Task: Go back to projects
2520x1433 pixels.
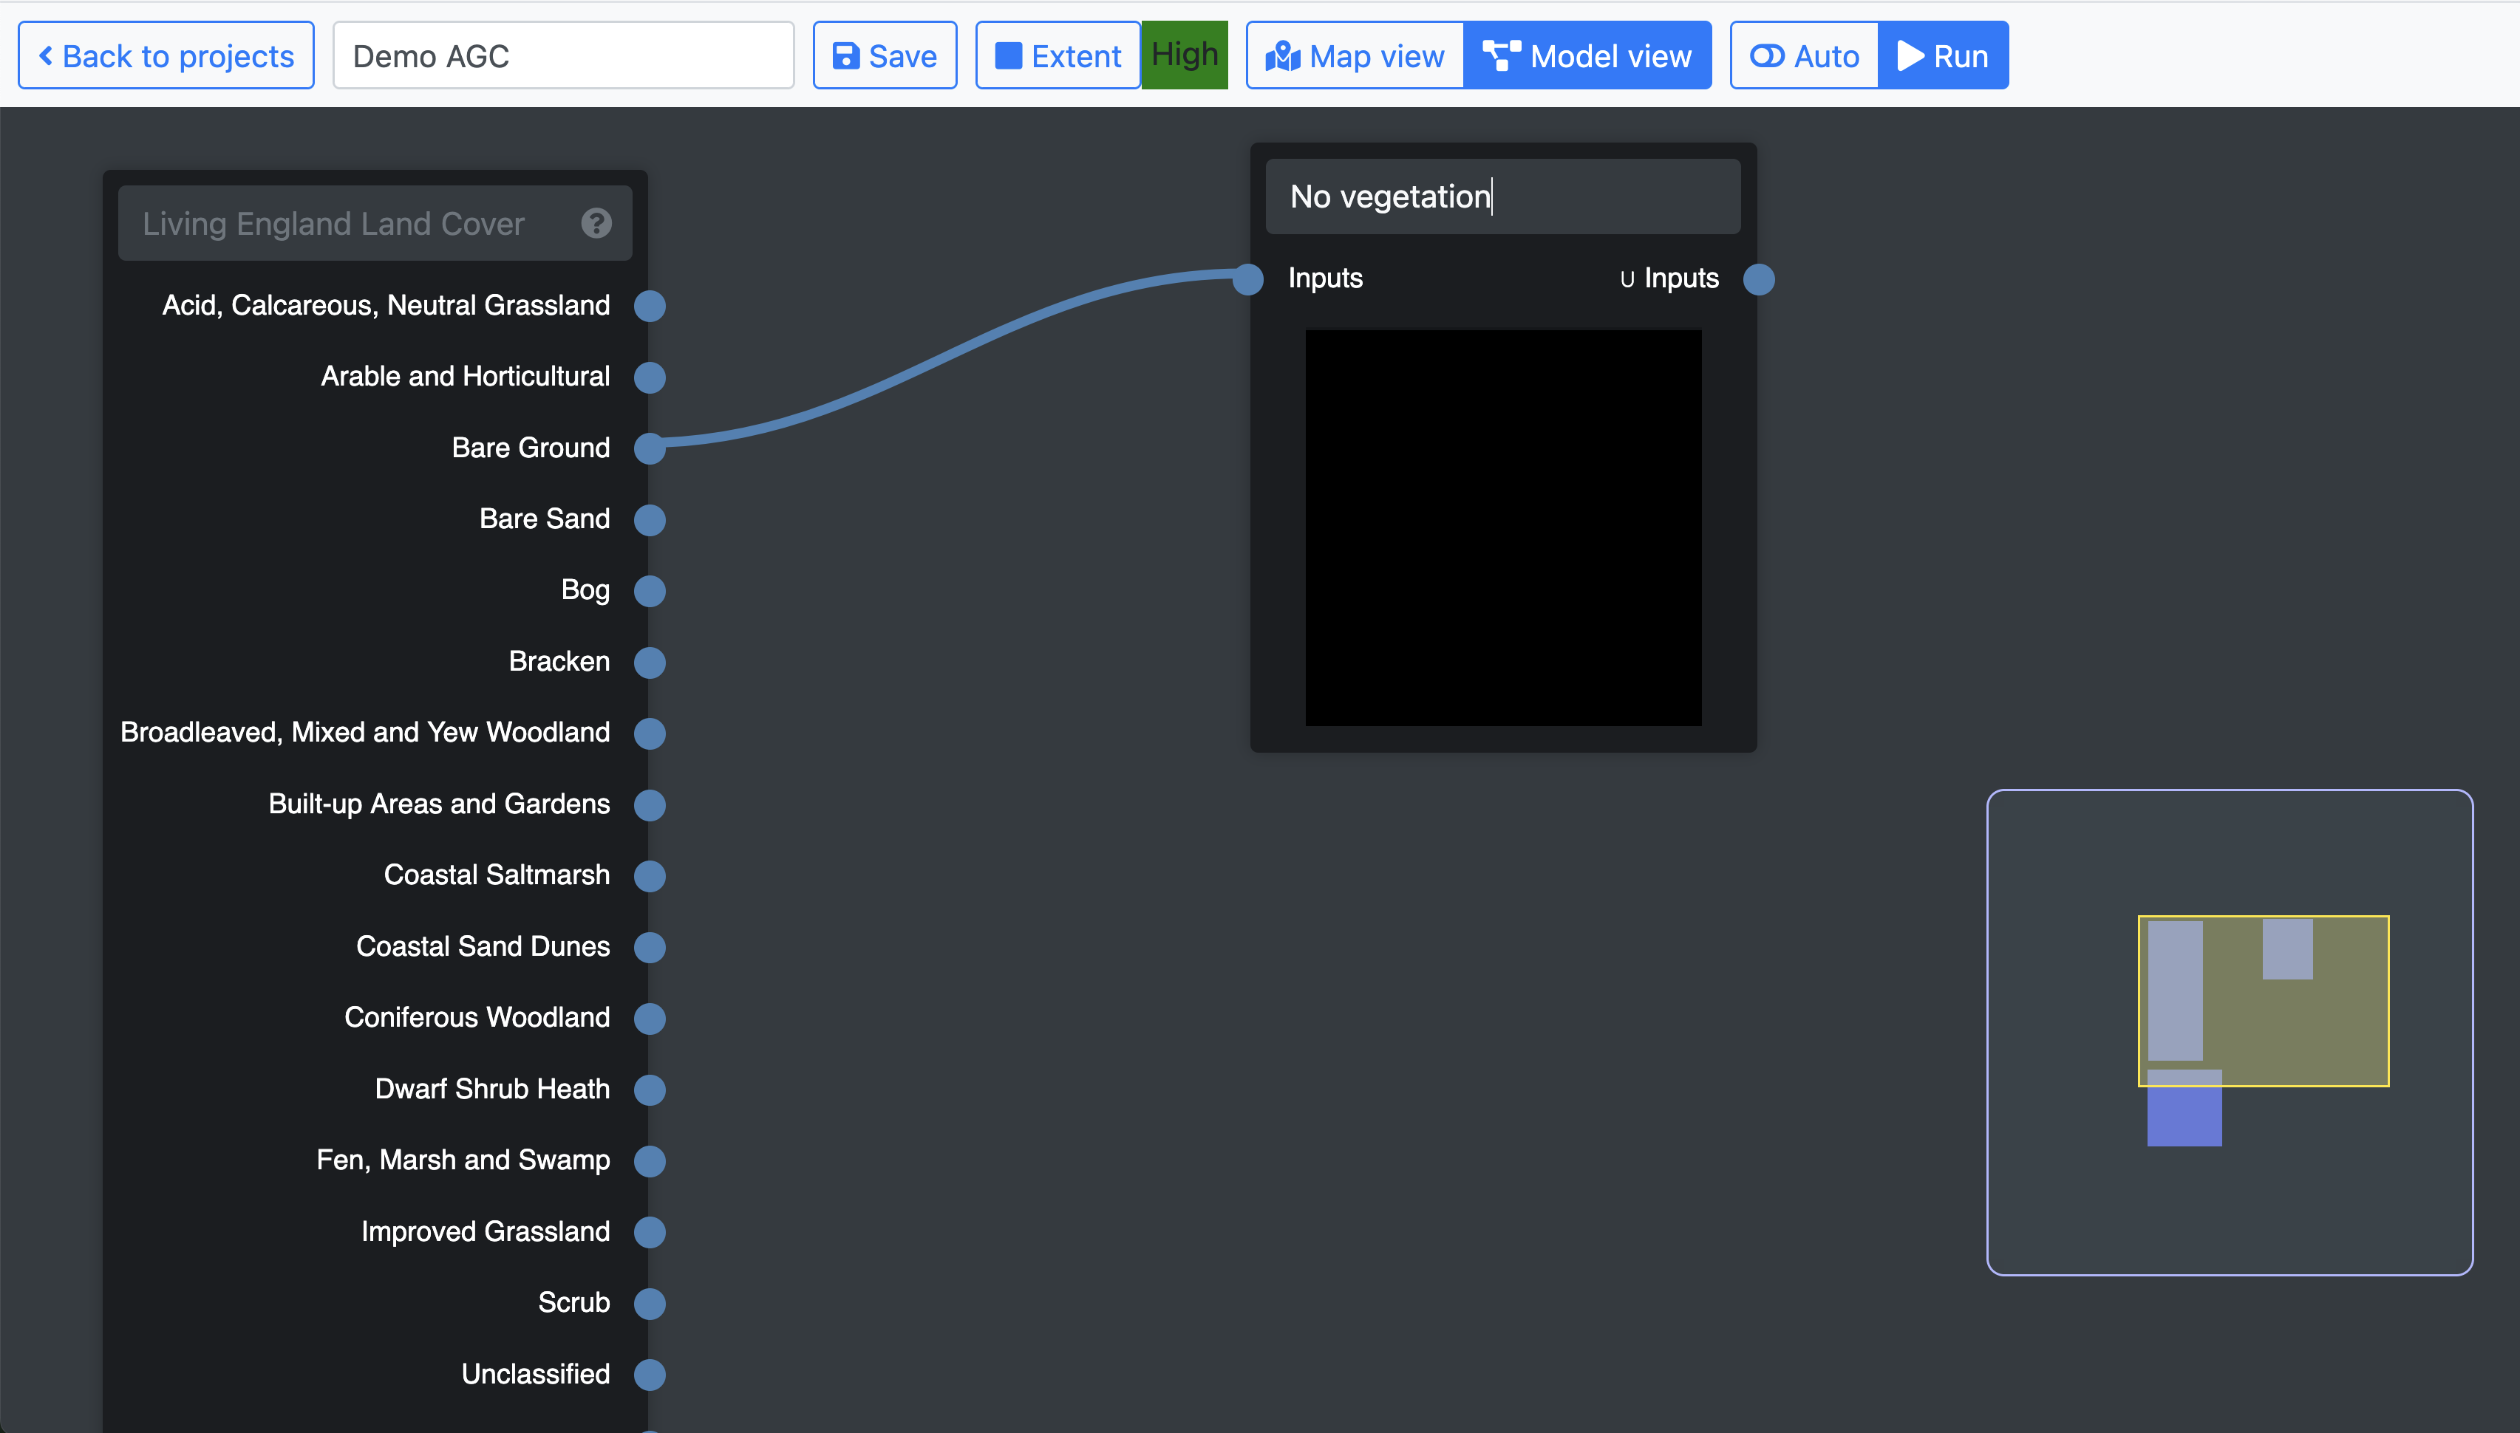Action: point(166,56)
